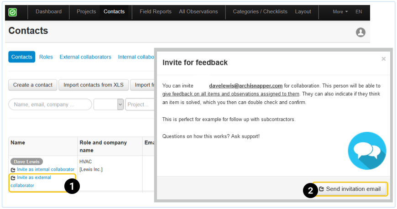Click the green ArchiSnapper logo icon
397x209 pixels.
coord(13,12)
